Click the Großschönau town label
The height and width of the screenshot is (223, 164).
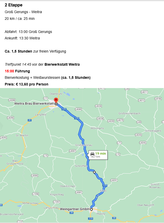84,145
